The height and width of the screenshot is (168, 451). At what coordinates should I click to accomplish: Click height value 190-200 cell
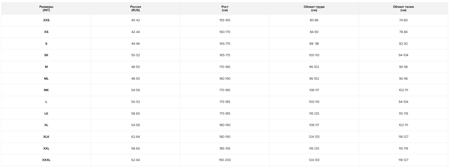click(x=225, y=160)
